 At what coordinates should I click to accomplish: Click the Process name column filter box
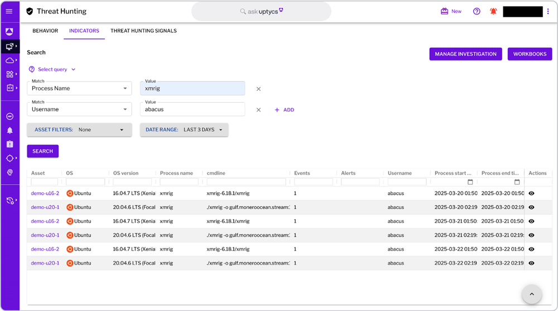[x=179, y=181]
